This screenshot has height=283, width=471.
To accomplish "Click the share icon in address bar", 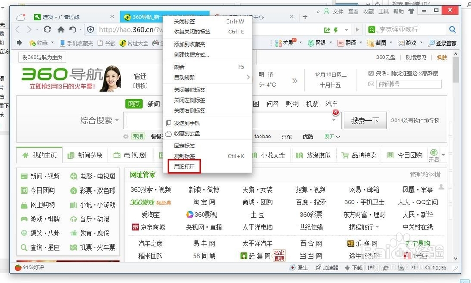I will (x=327, y=30).
